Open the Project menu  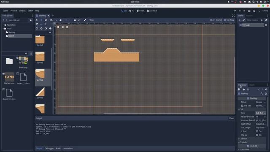click(x=14, y=11)
